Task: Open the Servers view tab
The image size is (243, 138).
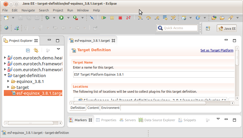Action: click(128, 120)
